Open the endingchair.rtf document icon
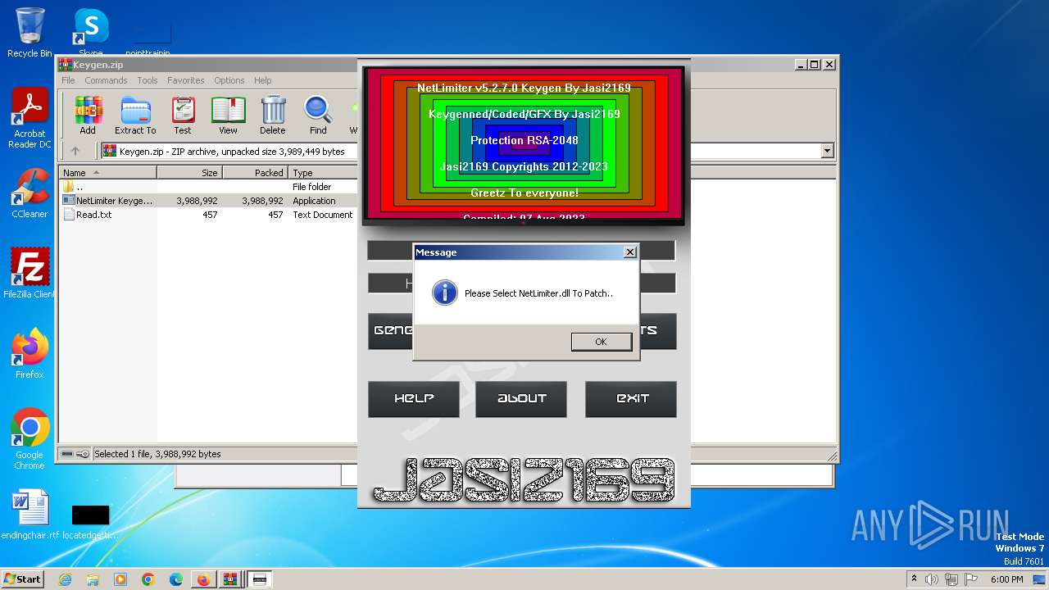The width and height of the screenshot is (1049, 590). [30, 515]
